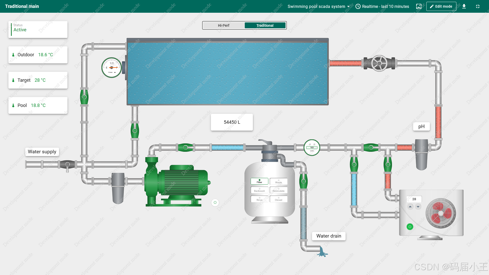Screen dimensions: 489x275
Task: Open the Swimming pool scada system dropdown
Action: 318,6
